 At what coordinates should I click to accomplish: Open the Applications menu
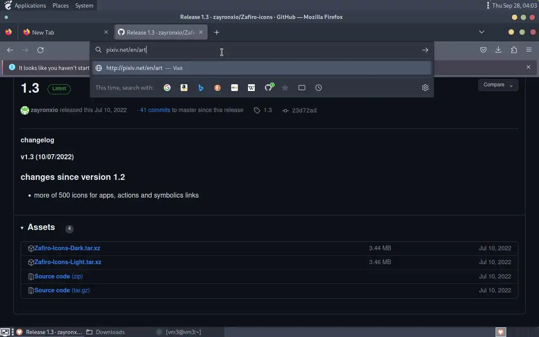[30, 5]
